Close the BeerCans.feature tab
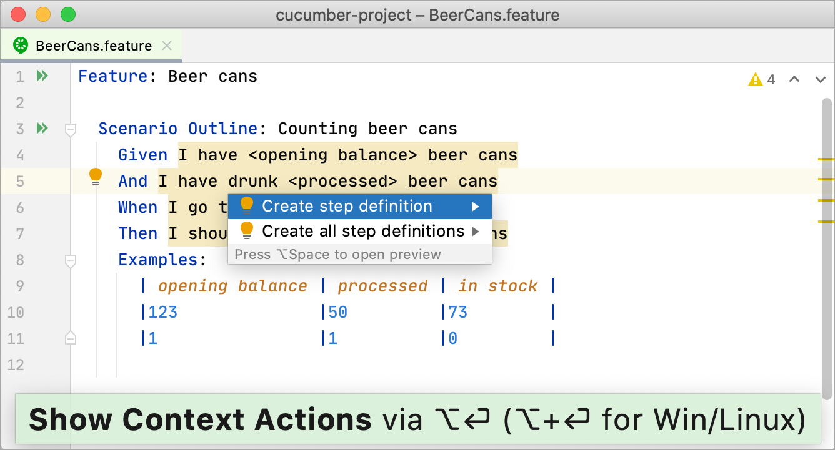835x450 pixels. point(166,45)
